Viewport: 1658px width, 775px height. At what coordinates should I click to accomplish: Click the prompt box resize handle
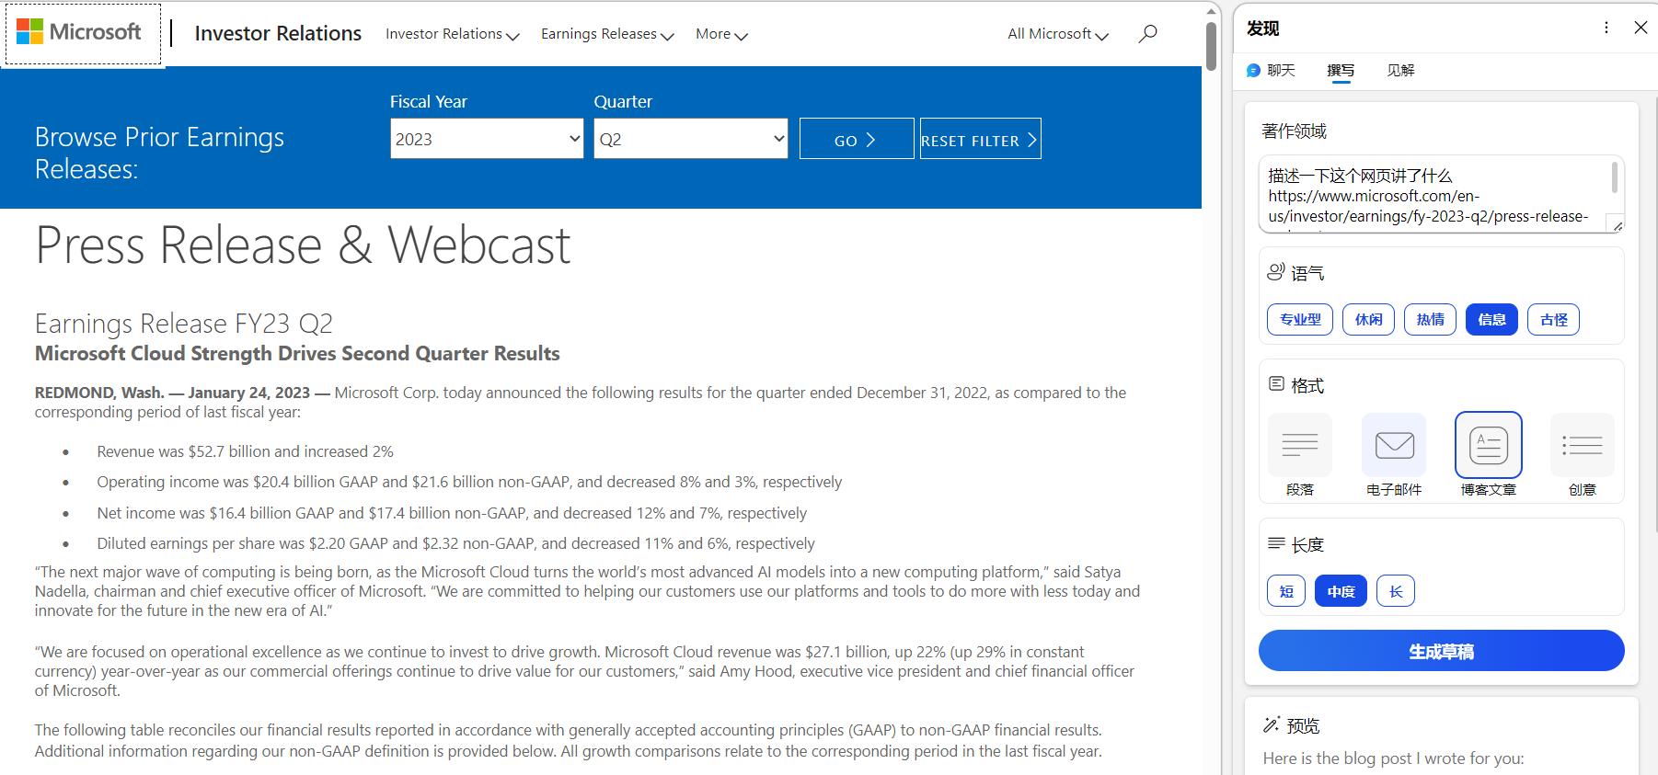pyautogui.click(x=1616, y=223)
